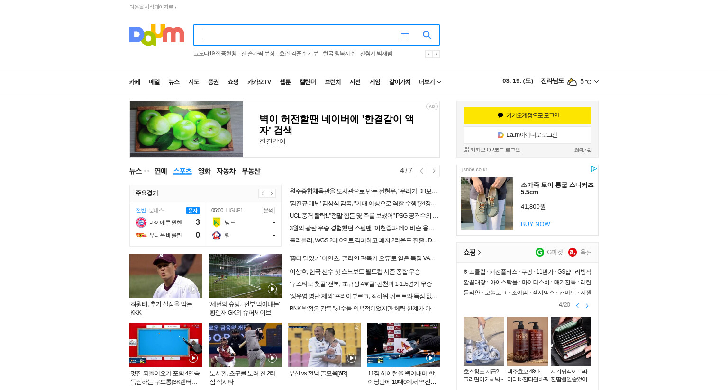The width and height of the screenshot is (728, 390).
Task: Click the 옥션 icon
Action: tap(573, 252)
